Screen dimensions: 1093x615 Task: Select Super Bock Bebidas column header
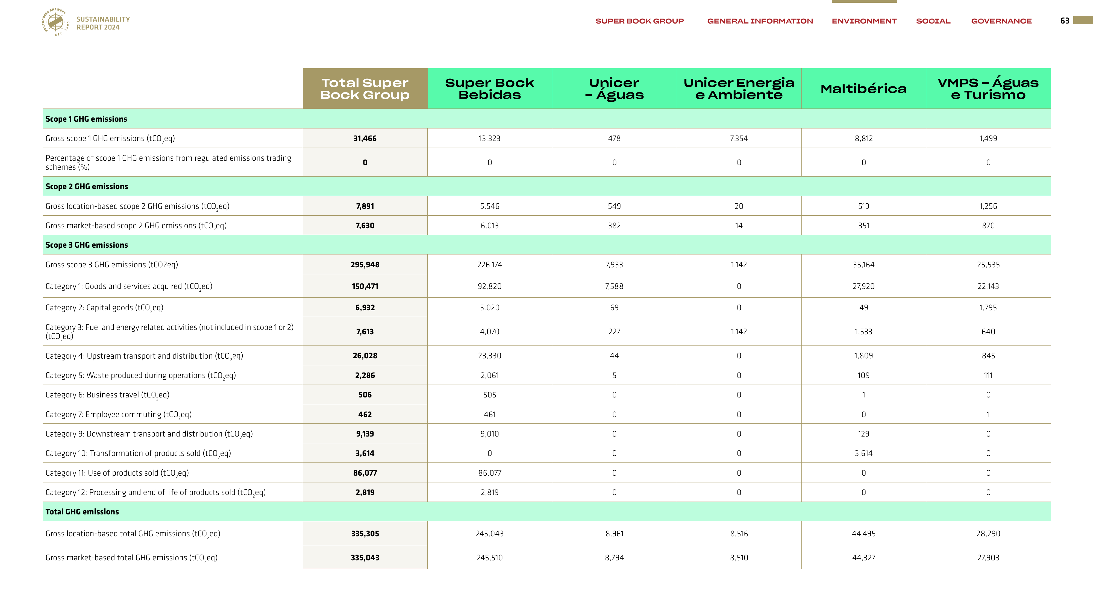(490, 89)
